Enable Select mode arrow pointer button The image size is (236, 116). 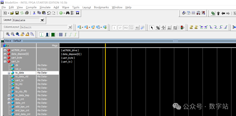152,27
